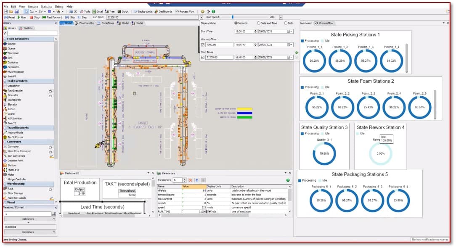Image resolution: width=456 pixels, height=248 pixels.
Task: Click the Save model disk icon
Action: point(16,12)
